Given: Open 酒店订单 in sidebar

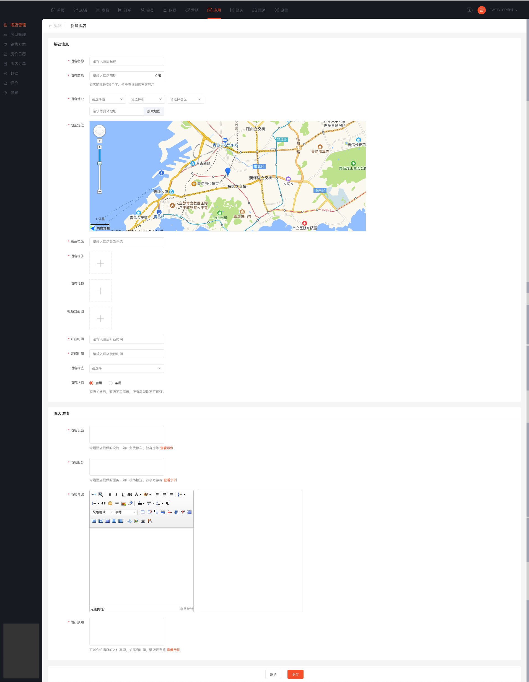Looking at the screenshot, I should pyautogui.click(x=18, y=64).
